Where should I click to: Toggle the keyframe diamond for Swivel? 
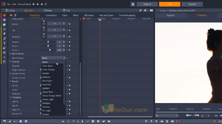pyautogui.click(x=69, y=24)
